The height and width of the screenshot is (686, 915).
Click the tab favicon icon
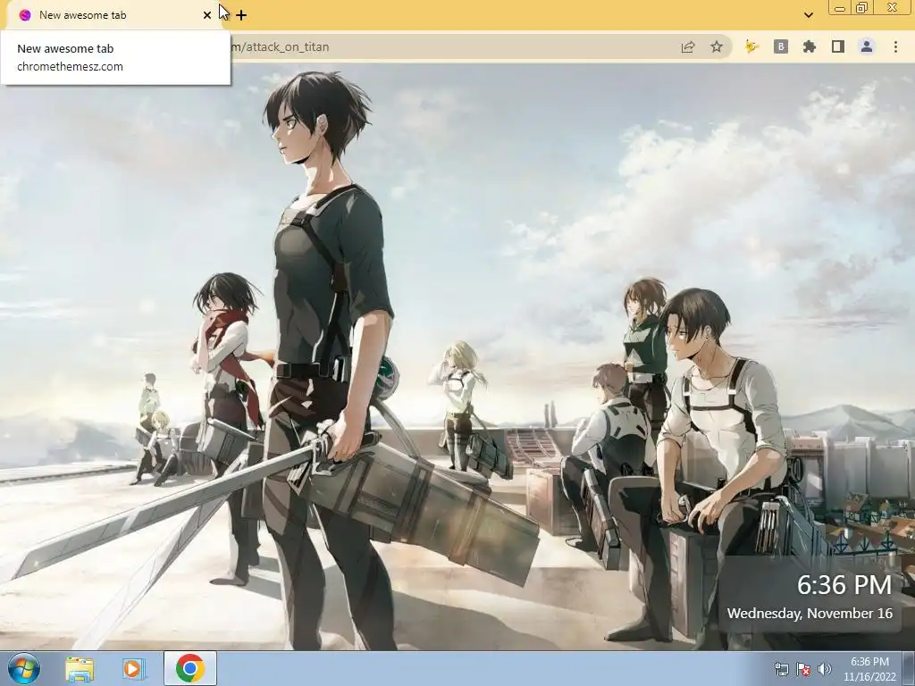(24, 15)
